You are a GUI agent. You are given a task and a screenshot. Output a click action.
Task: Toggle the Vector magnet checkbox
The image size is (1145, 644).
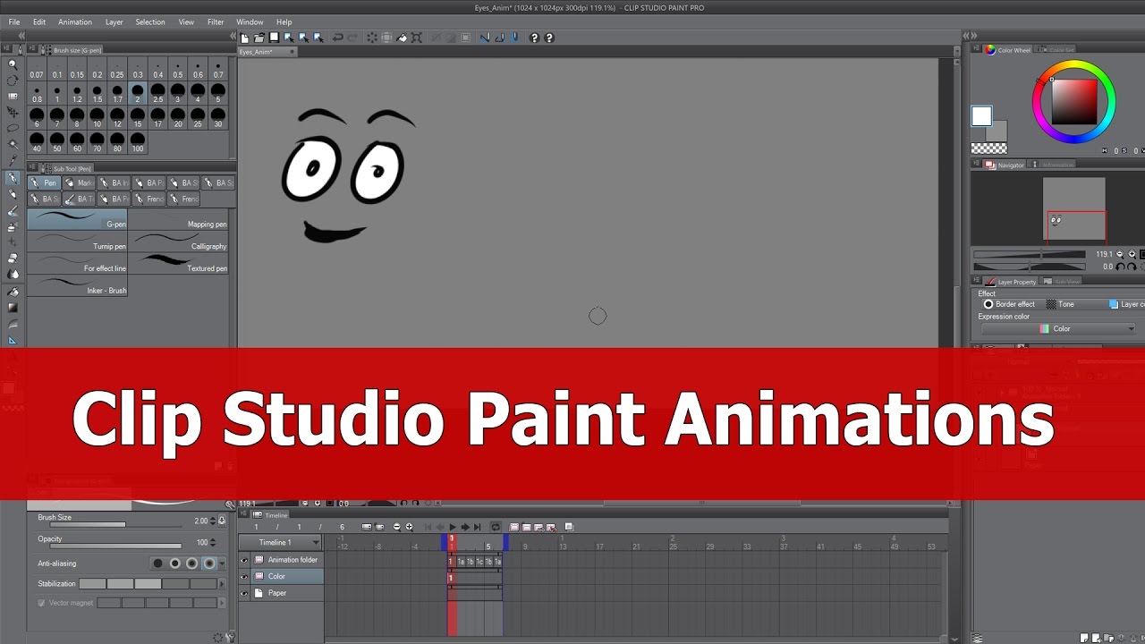41,603
